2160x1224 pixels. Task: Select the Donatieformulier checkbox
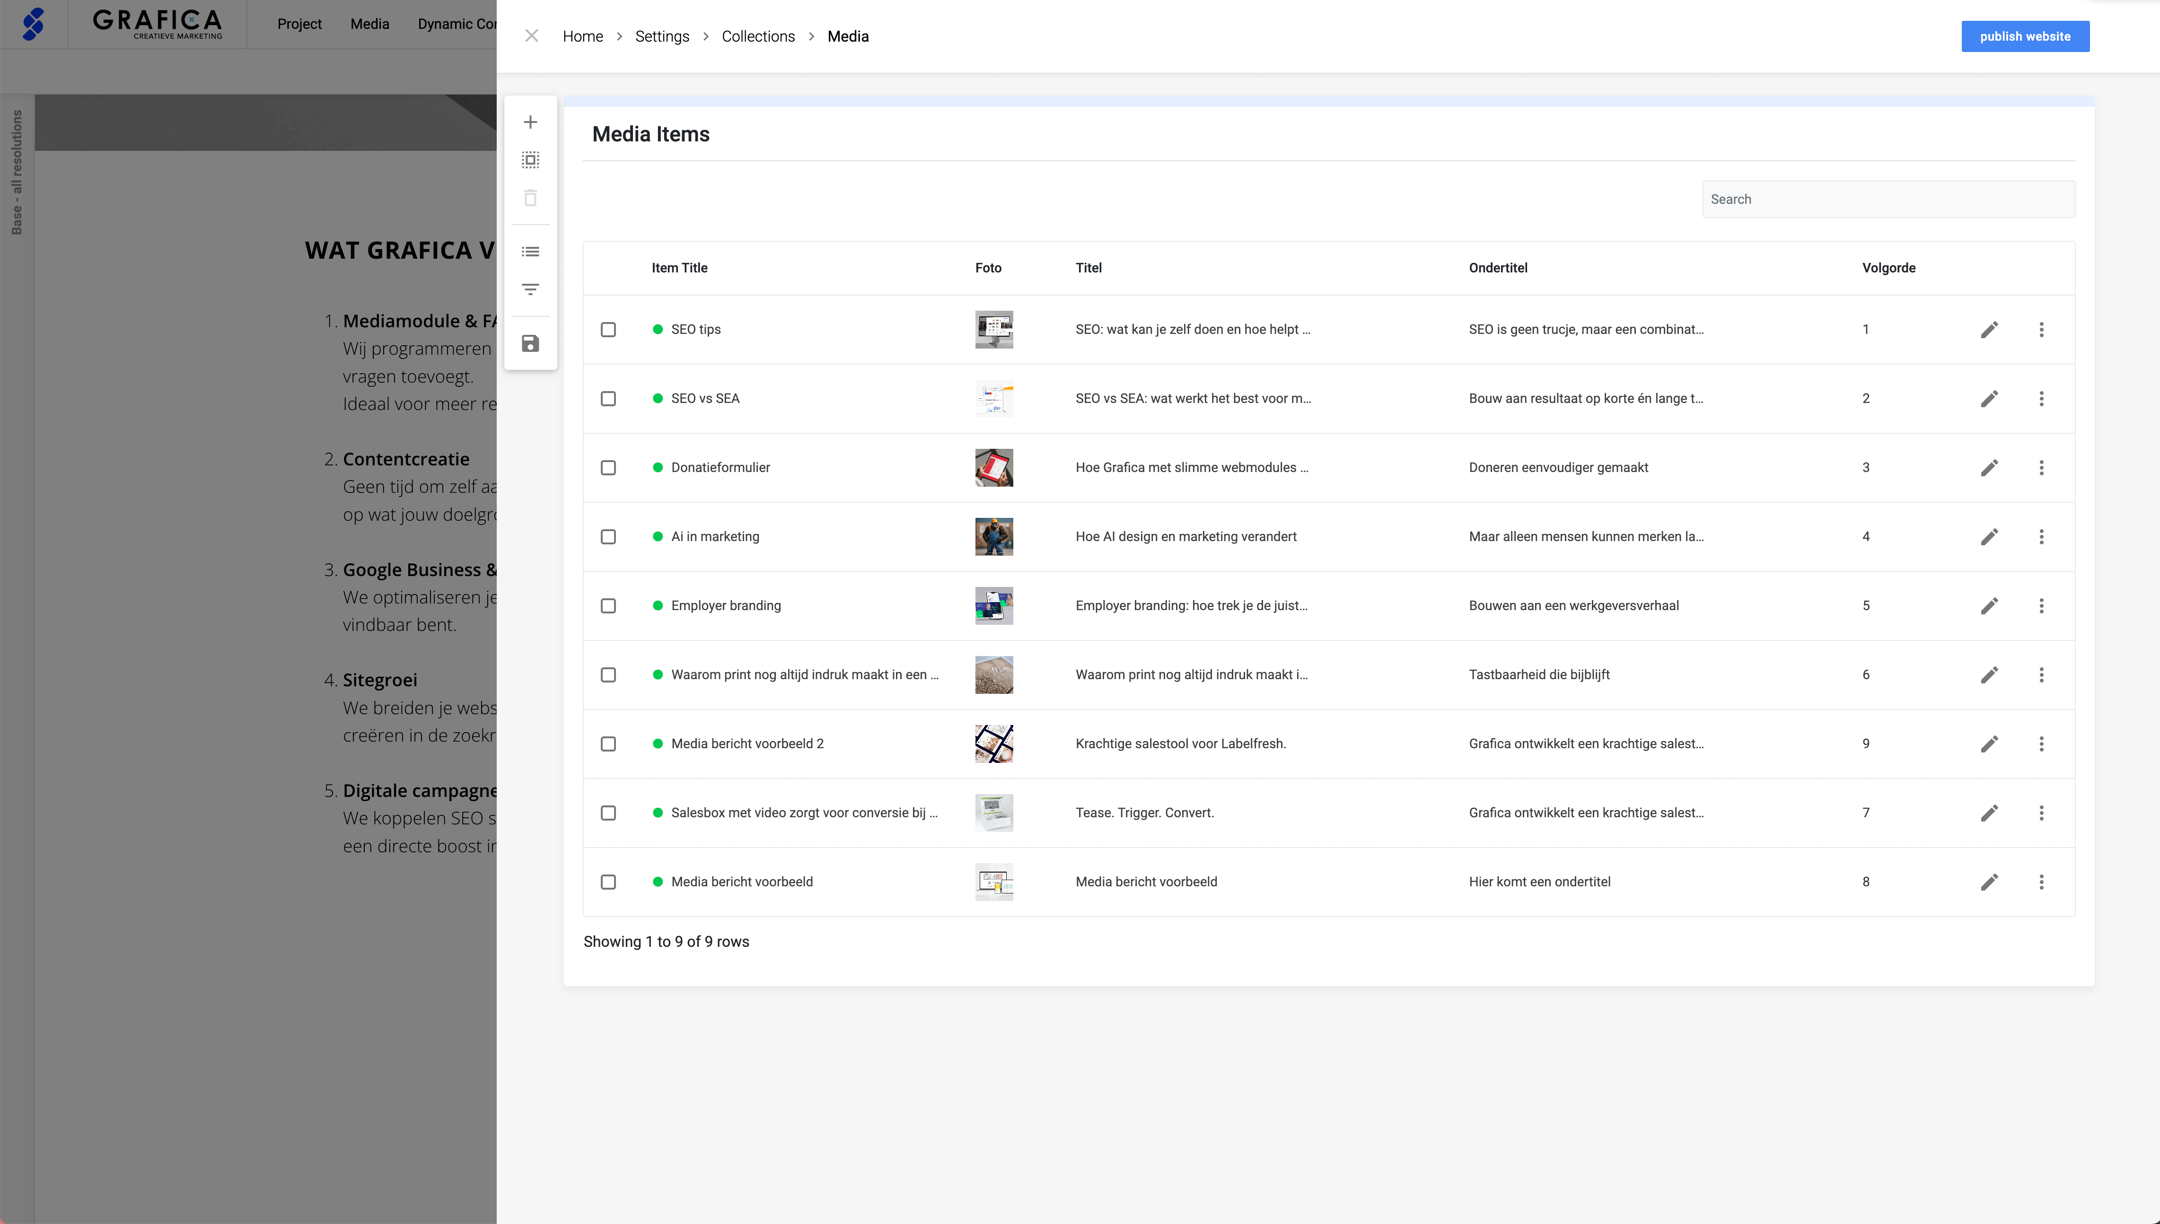(x=608, y=467)
